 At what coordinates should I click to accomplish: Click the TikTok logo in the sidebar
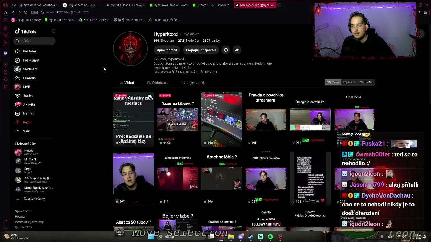tap(26, 31)
